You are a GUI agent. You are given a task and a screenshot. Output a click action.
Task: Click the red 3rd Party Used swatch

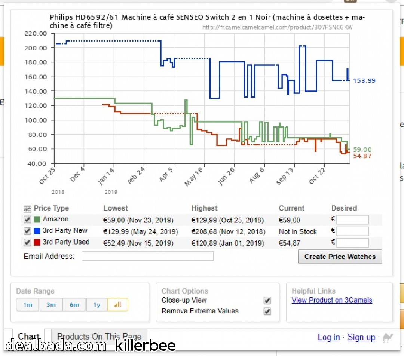coord(37,242)
